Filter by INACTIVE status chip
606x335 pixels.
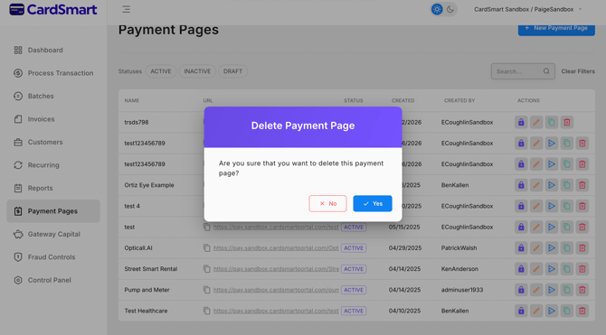(197, 71)
